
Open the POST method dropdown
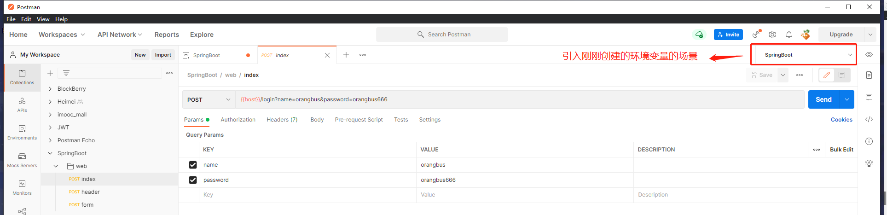(x=209, y=99)
